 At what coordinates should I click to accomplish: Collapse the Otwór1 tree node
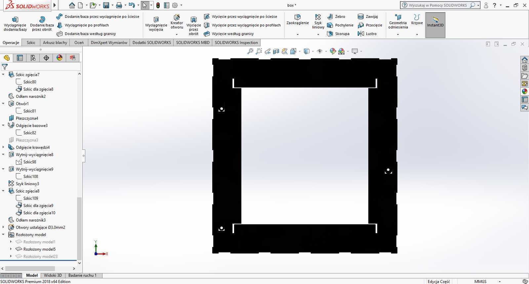pos(3,103)
